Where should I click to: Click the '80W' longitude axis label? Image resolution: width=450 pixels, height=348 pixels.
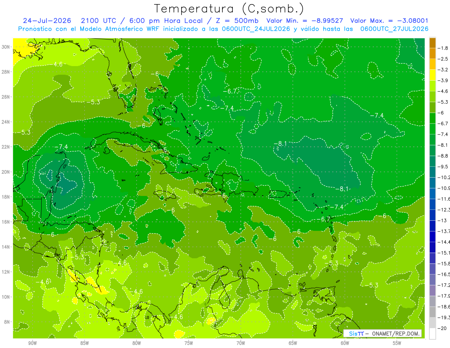point(136,343)
